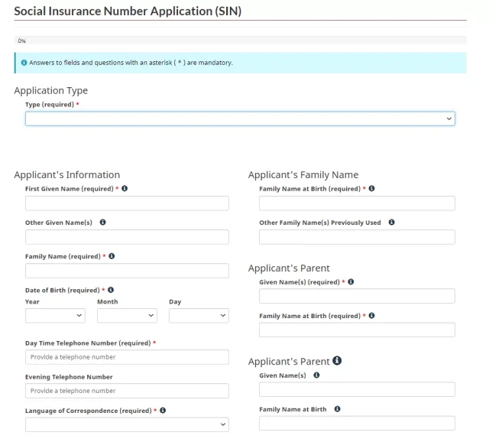Click info icon beside Family Name (required)

[x=112, y=256]
